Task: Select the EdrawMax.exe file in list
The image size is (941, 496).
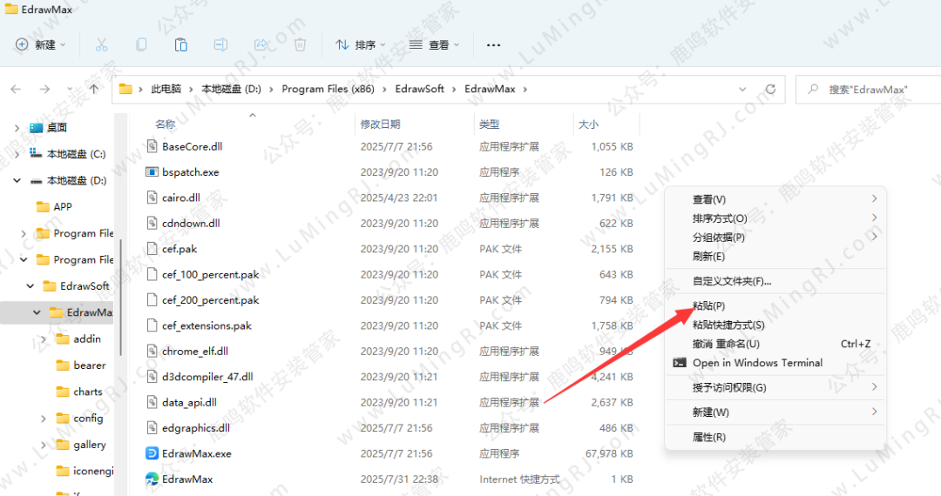Action: click(x=196, y=453)
